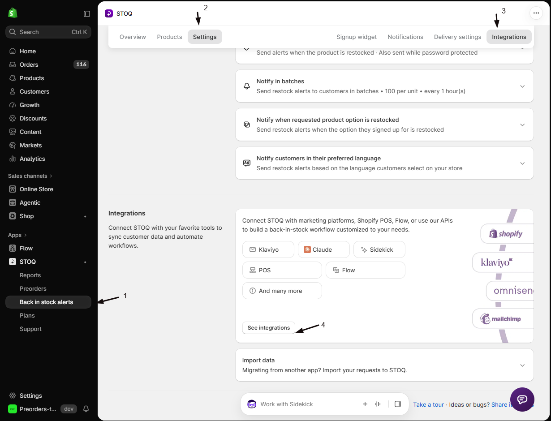The width and height of the screenshot is (551, 421).
Task: Click the Sidekick panel layout icon
Action: (x=397, y=404)
